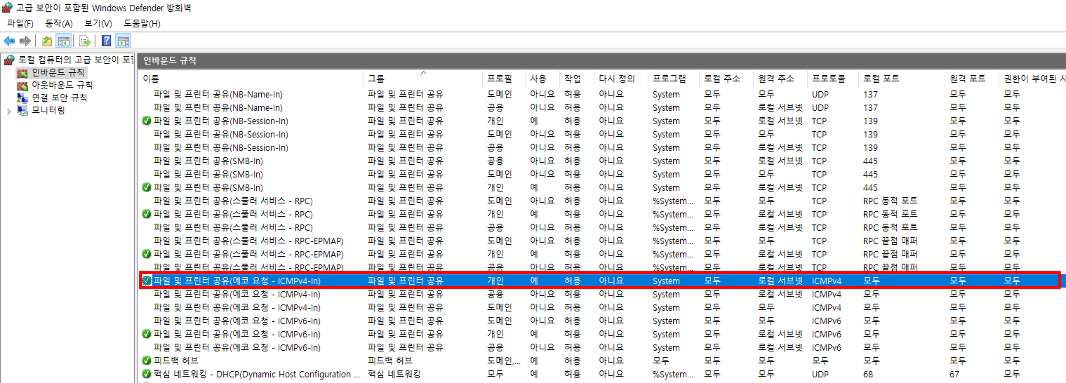Select the 핵심 네트워킹 - DHCP rule row
The width and height of the screenshot is (1066, 383).
pyautogui.click(x=257, y=374)
